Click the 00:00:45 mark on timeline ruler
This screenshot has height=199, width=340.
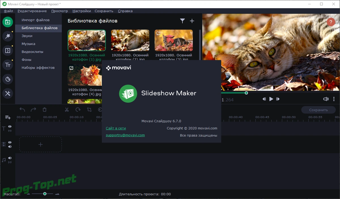click(x=262, y=117)
